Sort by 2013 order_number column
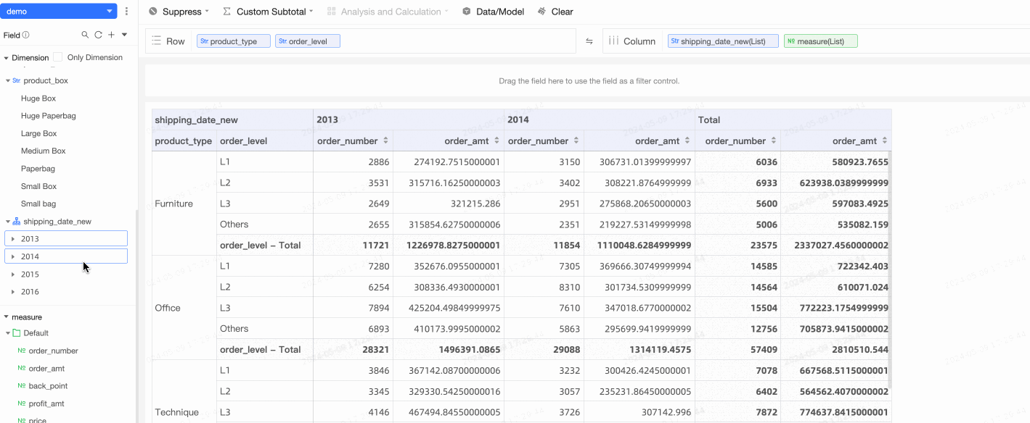The width and height of the screenshot is (1030, 423). (386, 141)
